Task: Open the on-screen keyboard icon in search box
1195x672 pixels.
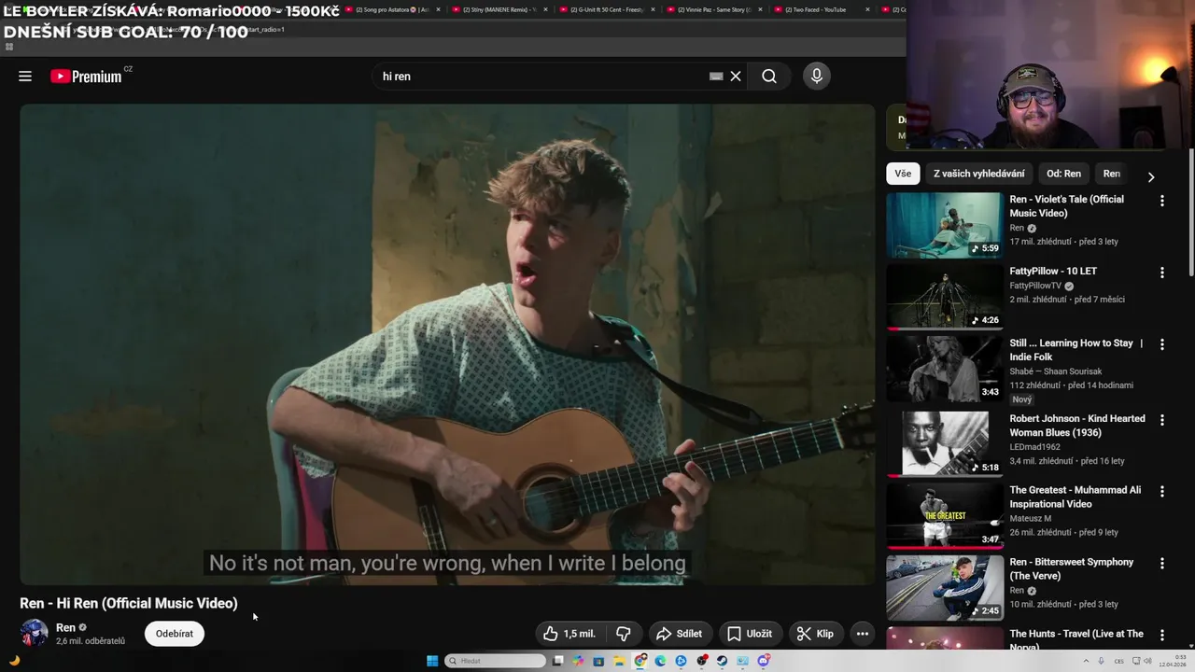Action: click(716, 77)
